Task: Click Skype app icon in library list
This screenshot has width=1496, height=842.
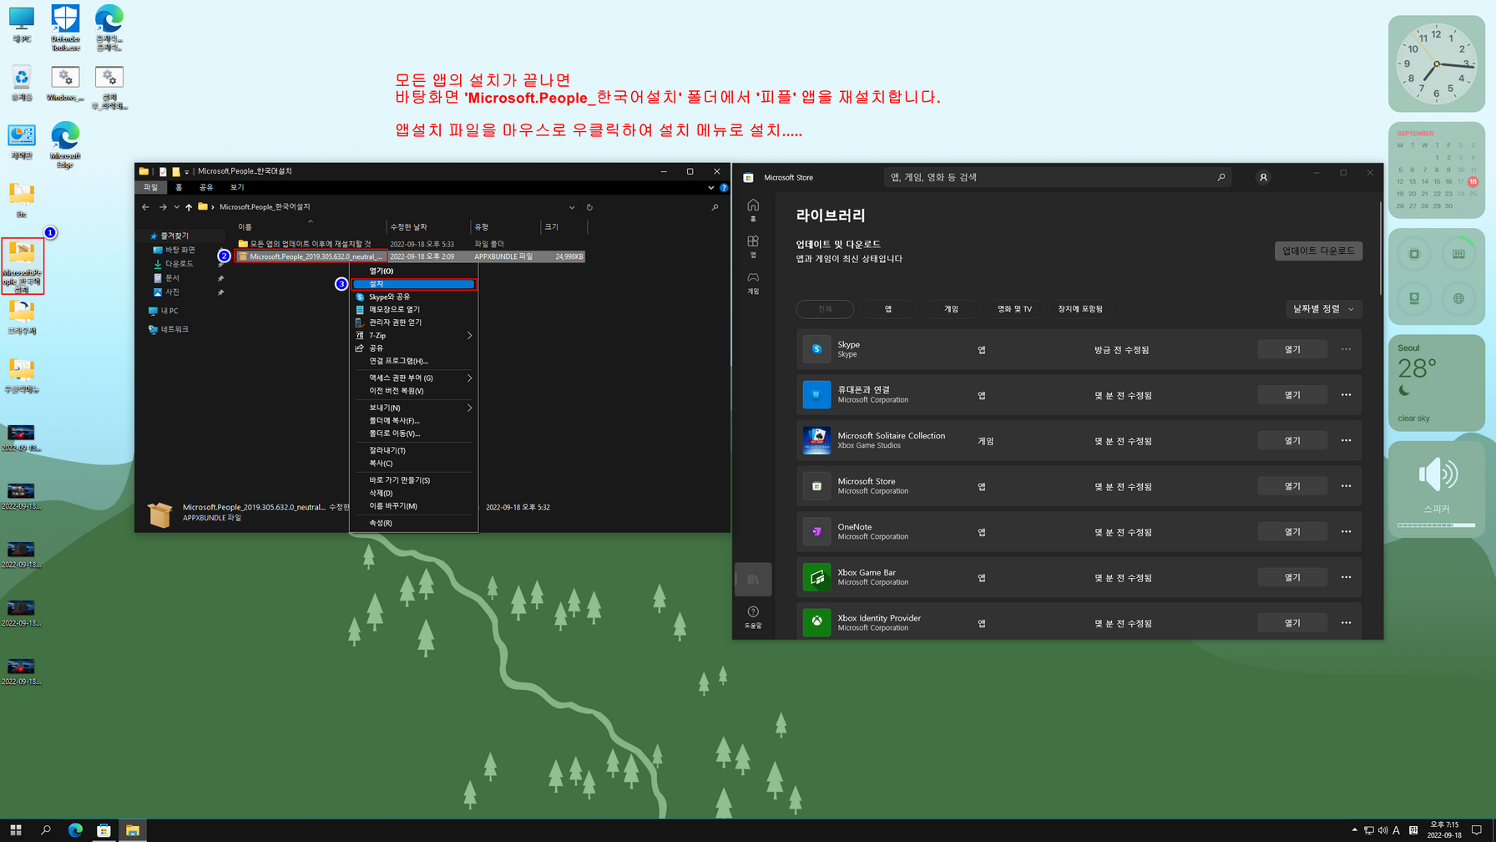Action: coord(816,349)
